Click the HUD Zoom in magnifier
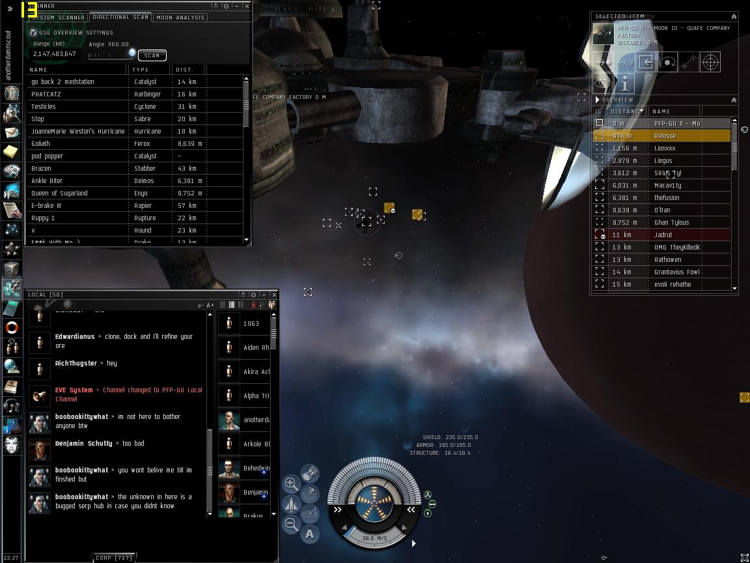The width and height of the screenshot is (750, 563). (291, 484)
